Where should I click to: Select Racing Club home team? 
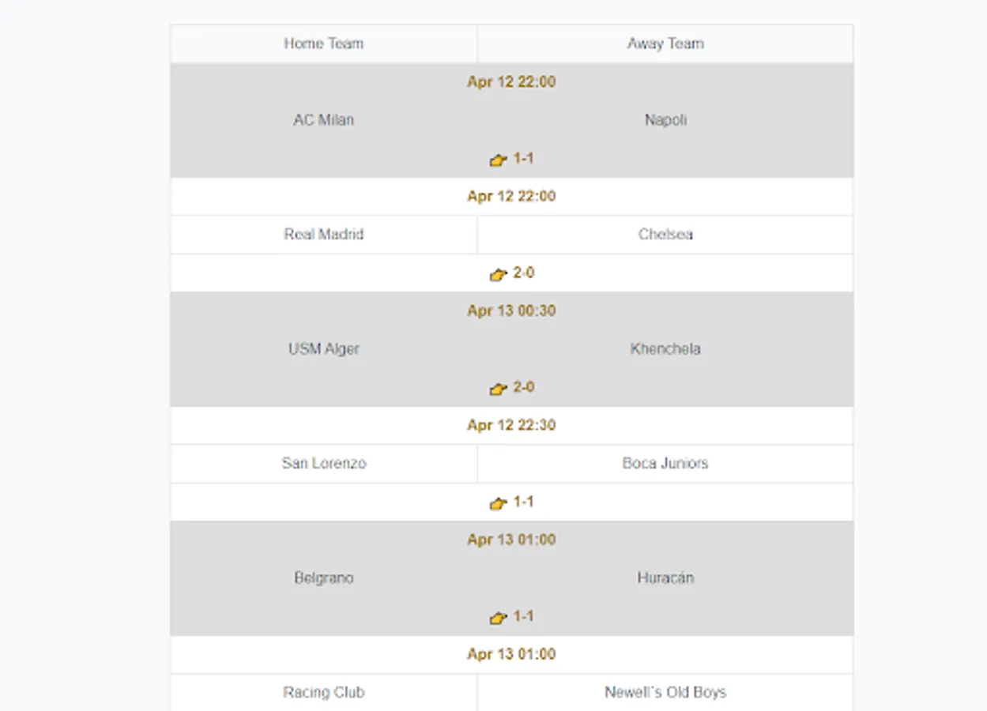pos(324,693)
